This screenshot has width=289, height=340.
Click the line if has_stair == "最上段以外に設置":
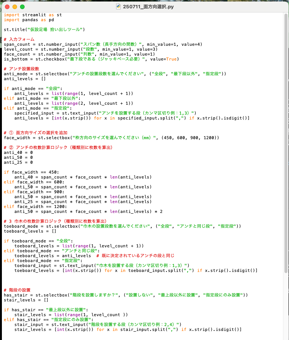[46, 310]
